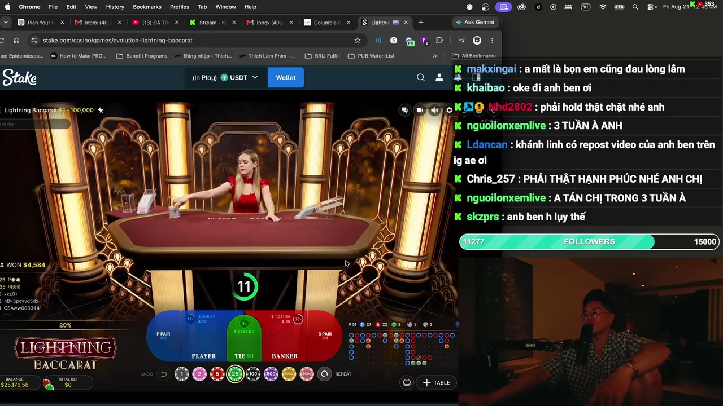Open the Chrome three-dot menu
Image resolution: width=723 pixels, height=406 pixels.
[x=492, y=41]
